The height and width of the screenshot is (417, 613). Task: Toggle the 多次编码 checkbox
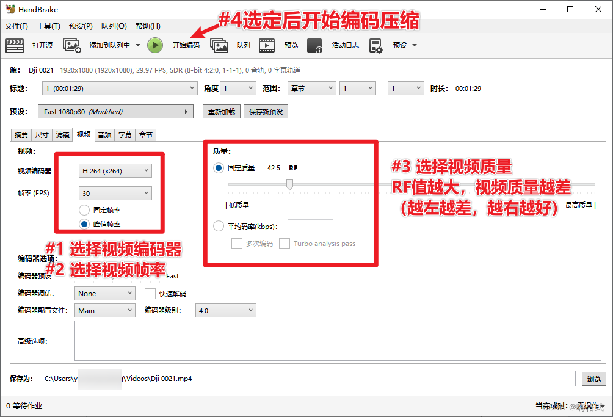coord(236,244)
